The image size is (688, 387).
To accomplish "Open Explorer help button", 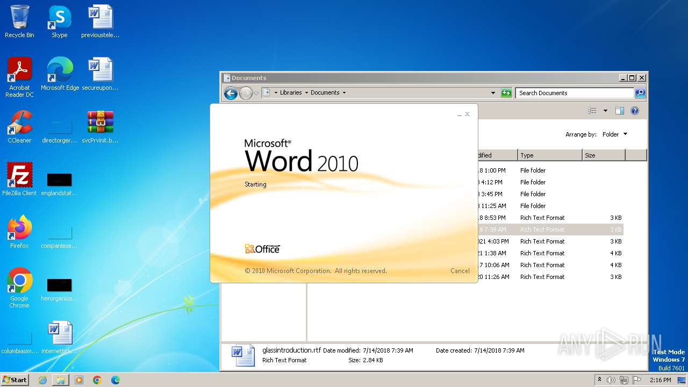I will click(x=635, y=111).
